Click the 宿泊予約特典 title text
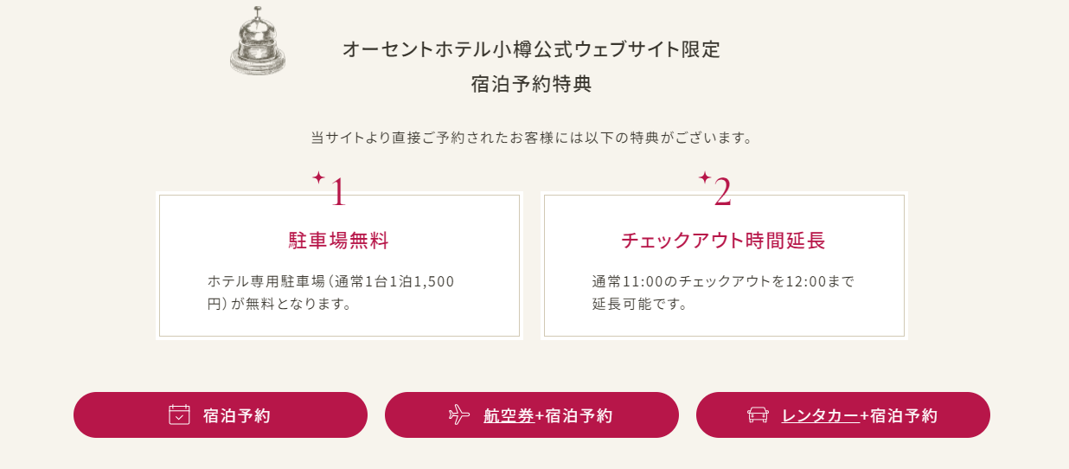Screen dimensions: 1069x469 531,85
